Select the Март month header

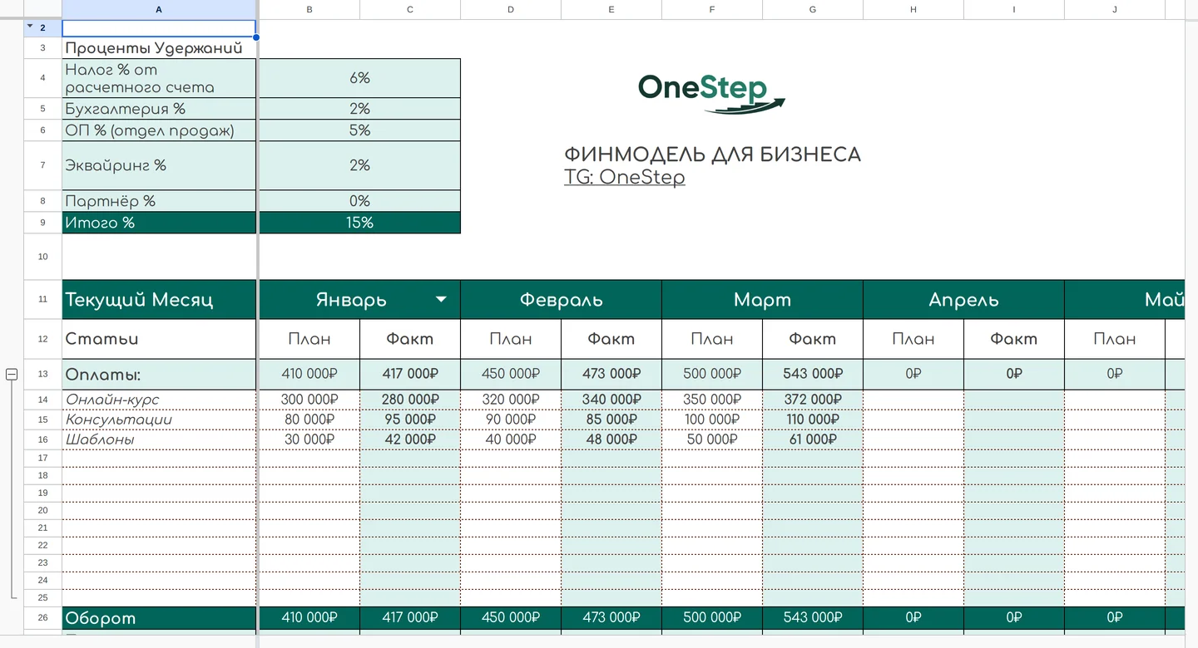[762, 300]
